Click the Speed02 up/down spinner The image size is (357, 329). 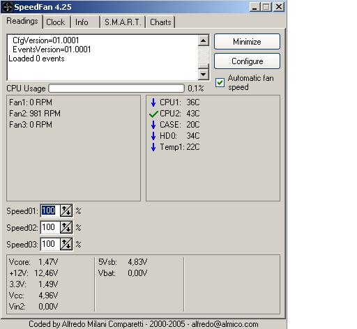(x=66, y=227)
